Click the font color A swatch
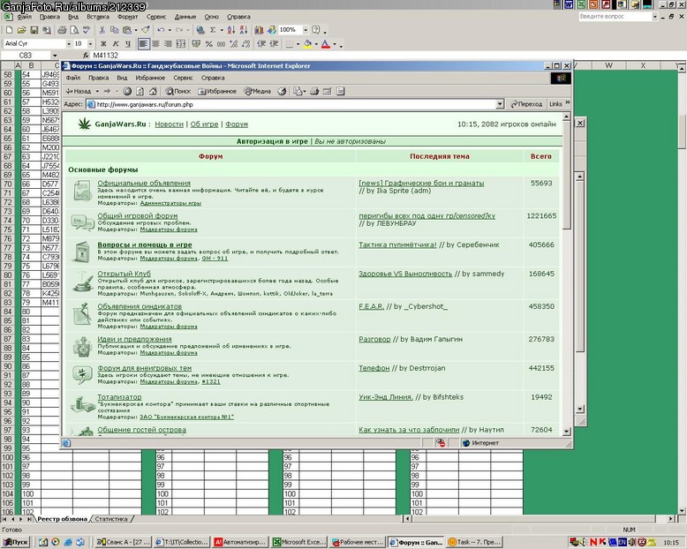 326,44
